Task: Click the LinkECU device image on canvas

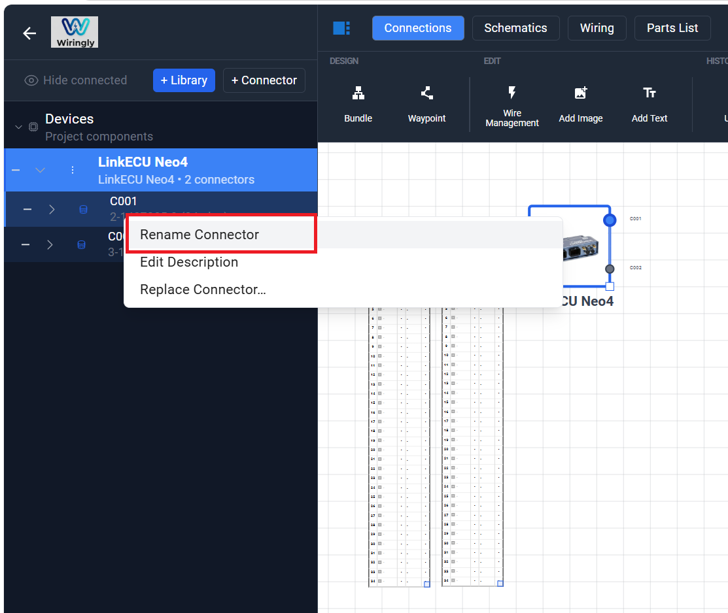Action: [580, 249]
